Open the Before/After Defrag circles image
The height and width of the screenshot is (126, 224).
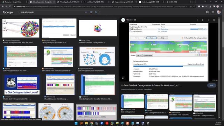(x=56, y=112)
